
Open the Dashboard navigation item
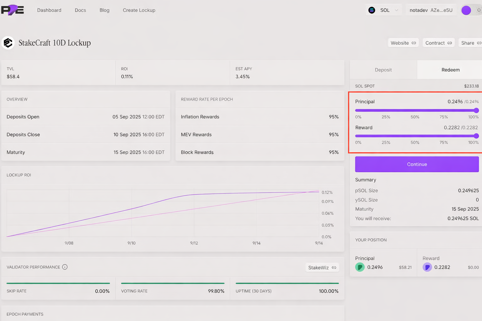click(x=49, y=10)
